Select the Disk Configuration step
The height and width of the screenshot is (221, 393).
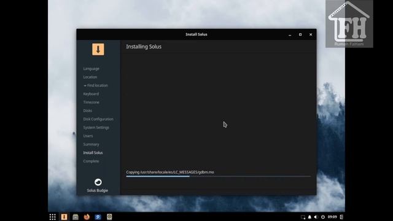pos(98,119)
